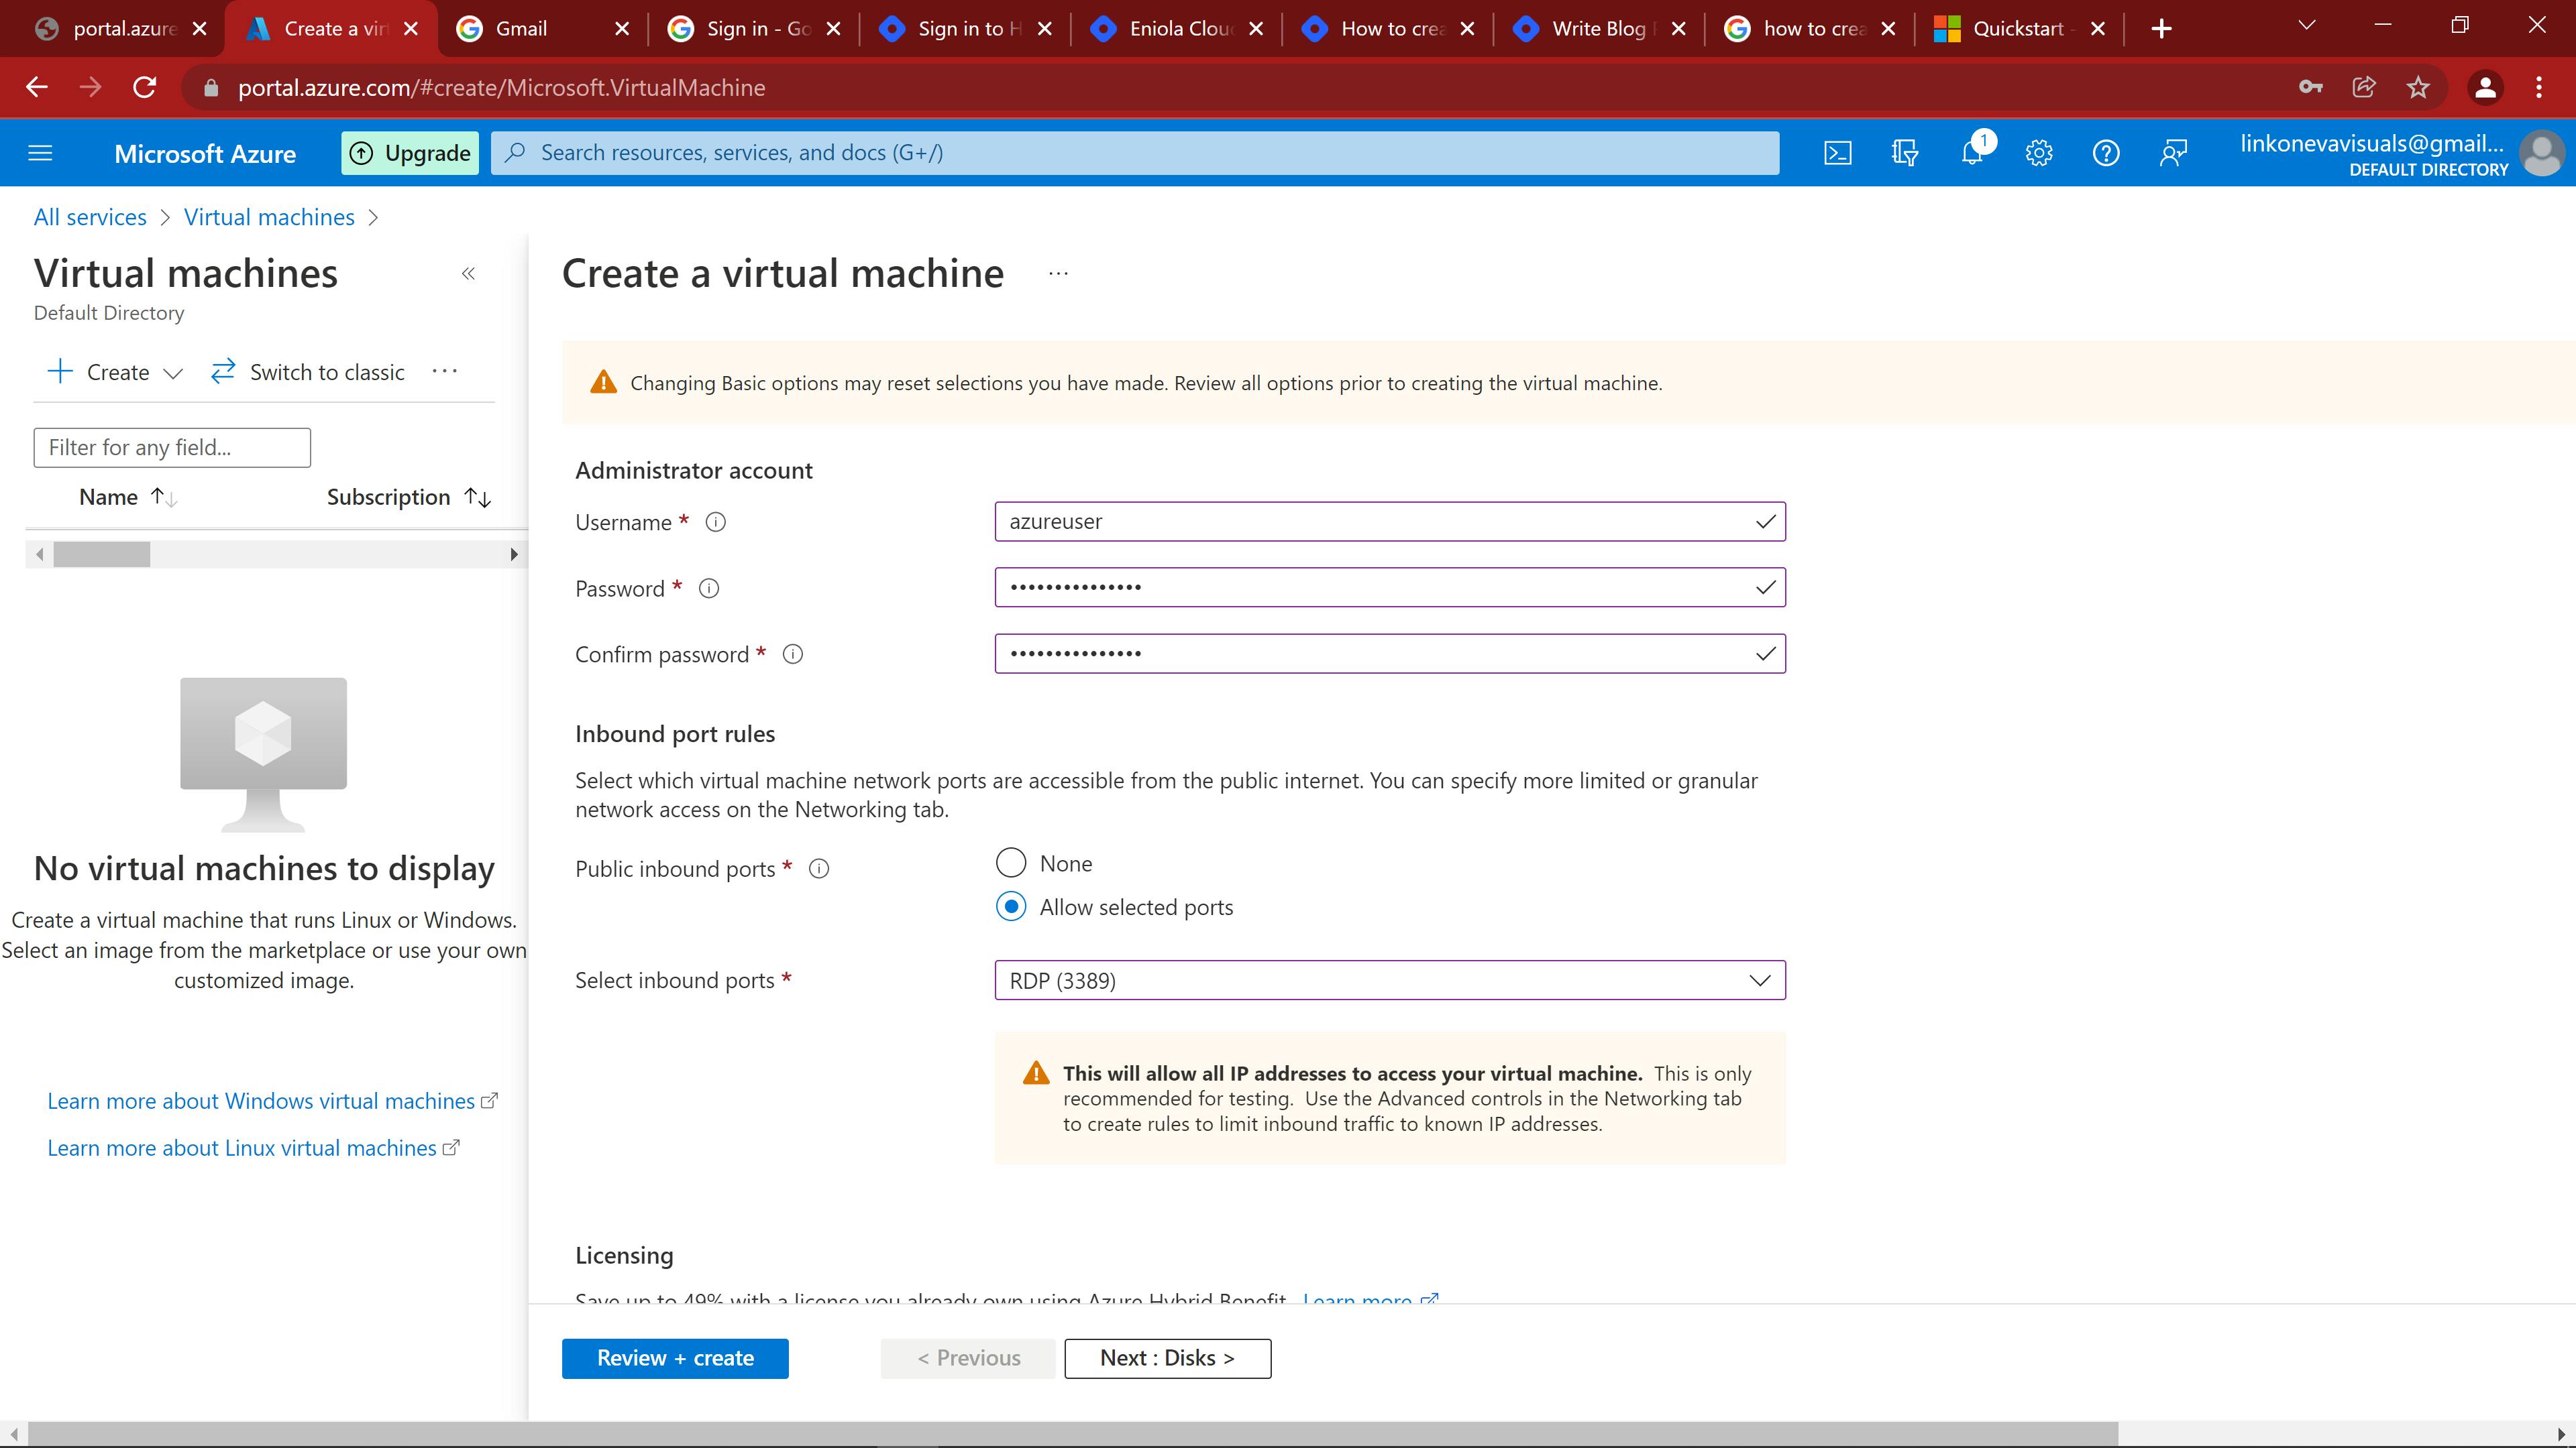Open the Virtual machines breadcrumb link
The height and width of the screenshot is (1448, 2576).
(x=269, y=217)
